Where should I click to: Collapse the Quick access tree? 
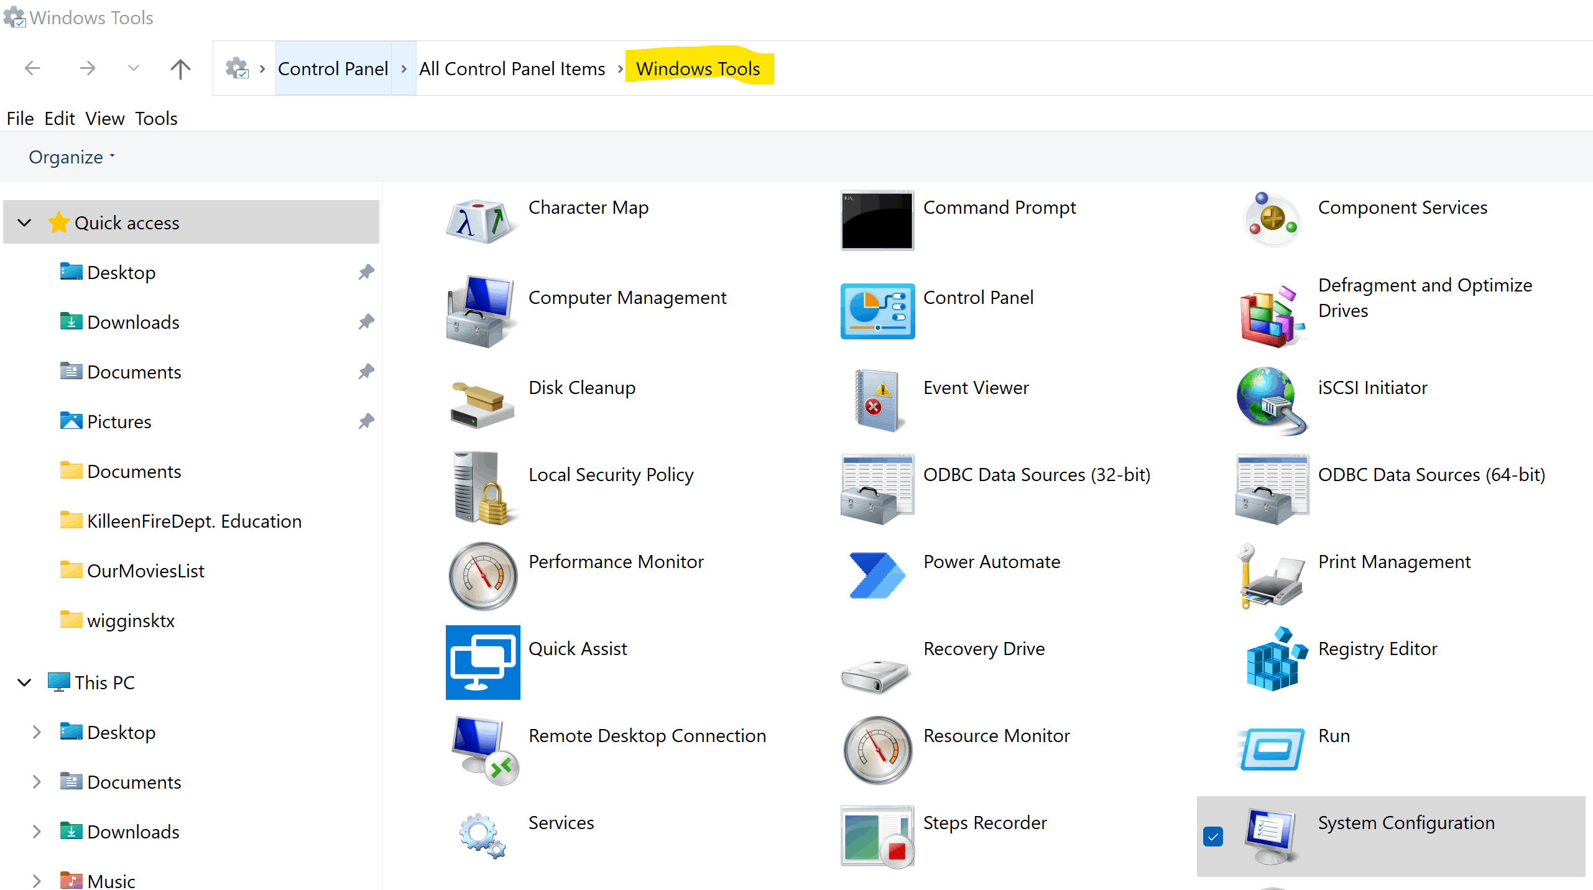[25, 222]
